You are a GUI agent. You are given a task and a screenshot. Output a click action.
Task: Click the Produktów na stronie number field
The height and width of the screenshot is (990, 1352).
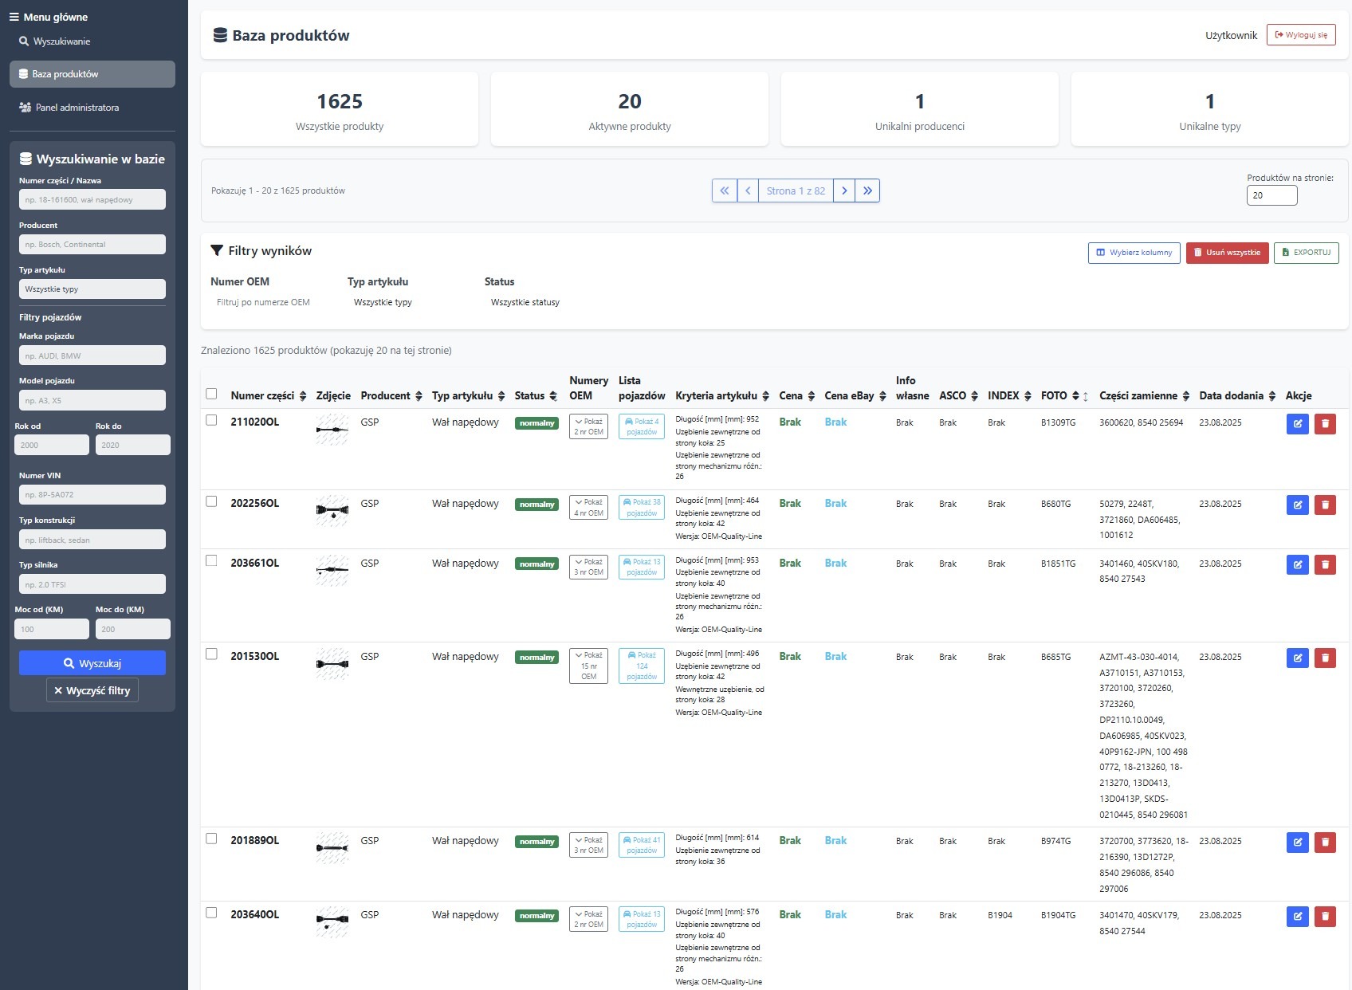(x=1271, y=195)
